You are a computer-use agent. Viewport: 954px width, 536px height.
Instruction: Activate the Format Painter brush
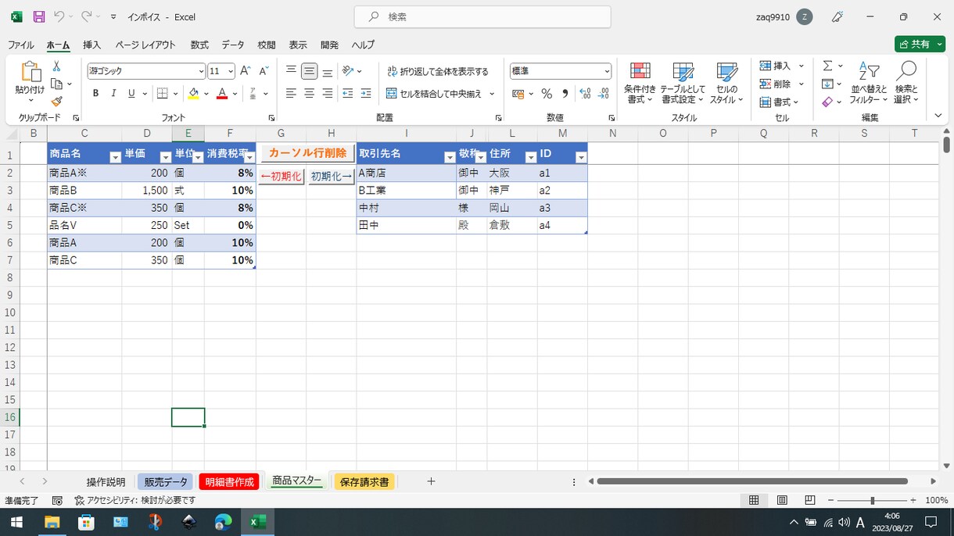(56, 101)
